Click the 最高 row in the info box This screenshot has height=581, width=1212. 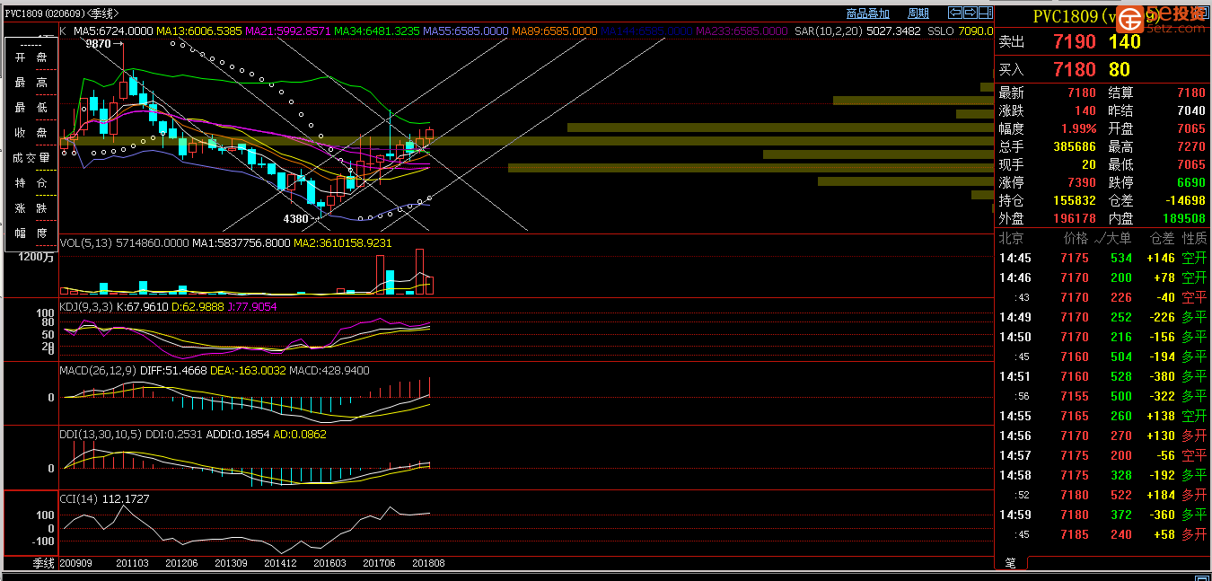(31, 83)
